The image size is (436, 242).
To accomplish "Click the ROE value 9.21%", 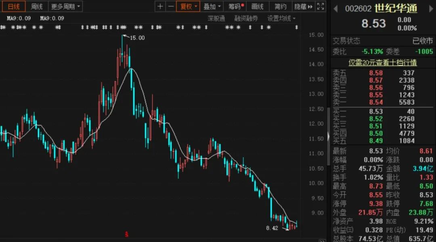I will [x=423, y=221].
